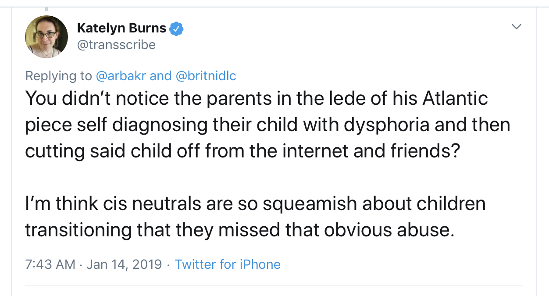The image size is (549, 296).
Task: Click the "and" between the two mentions
Action: coord(160,76)
